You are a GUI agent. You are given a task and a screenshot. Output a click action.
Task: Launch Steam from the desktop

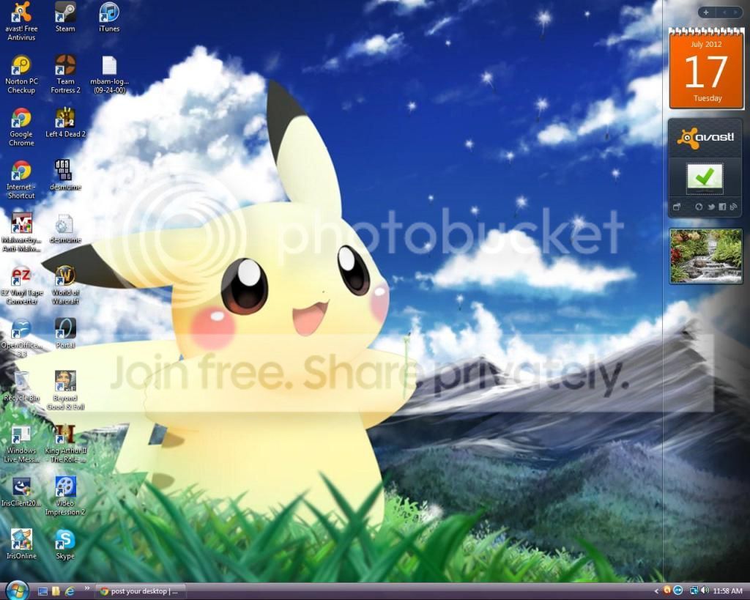[65, 17]
